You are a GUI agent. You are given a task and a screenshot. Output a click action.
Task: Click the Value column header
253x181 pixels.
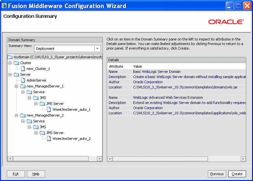pos(189,66)
